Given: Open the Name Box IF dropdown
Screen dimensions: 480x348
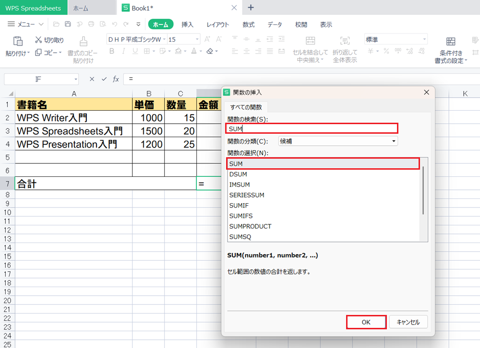Looking at the screenshot, I should click(76, 79).
